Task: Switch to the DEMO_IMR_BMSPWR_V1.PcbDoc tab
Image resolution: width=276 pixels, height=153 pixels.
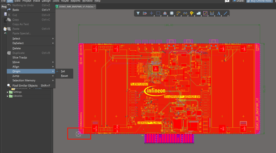Action: coord(76,6)
